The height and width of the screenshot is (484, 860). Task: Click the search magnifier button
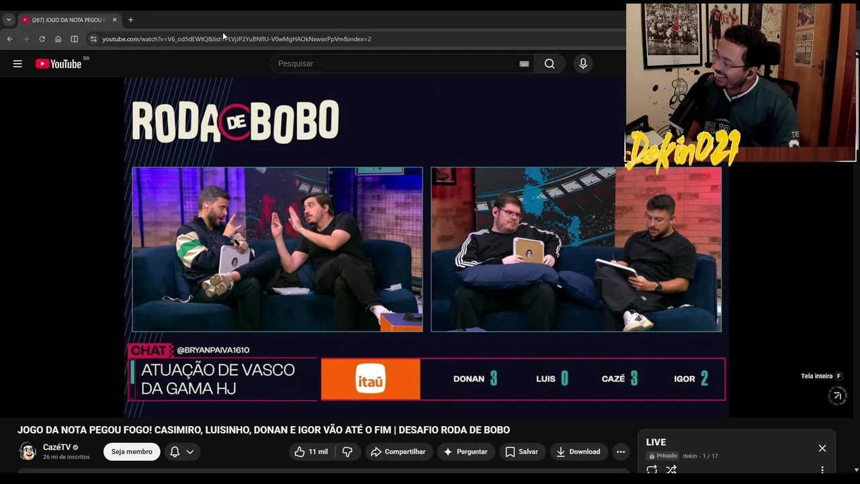550,64
